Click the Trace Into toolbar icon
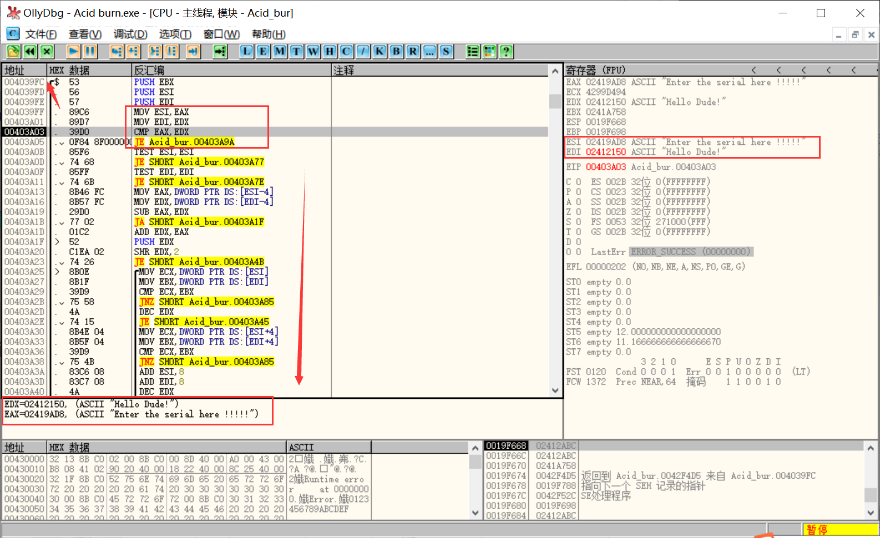The width and height of the screenshot is (880, 538). point(155,52)
